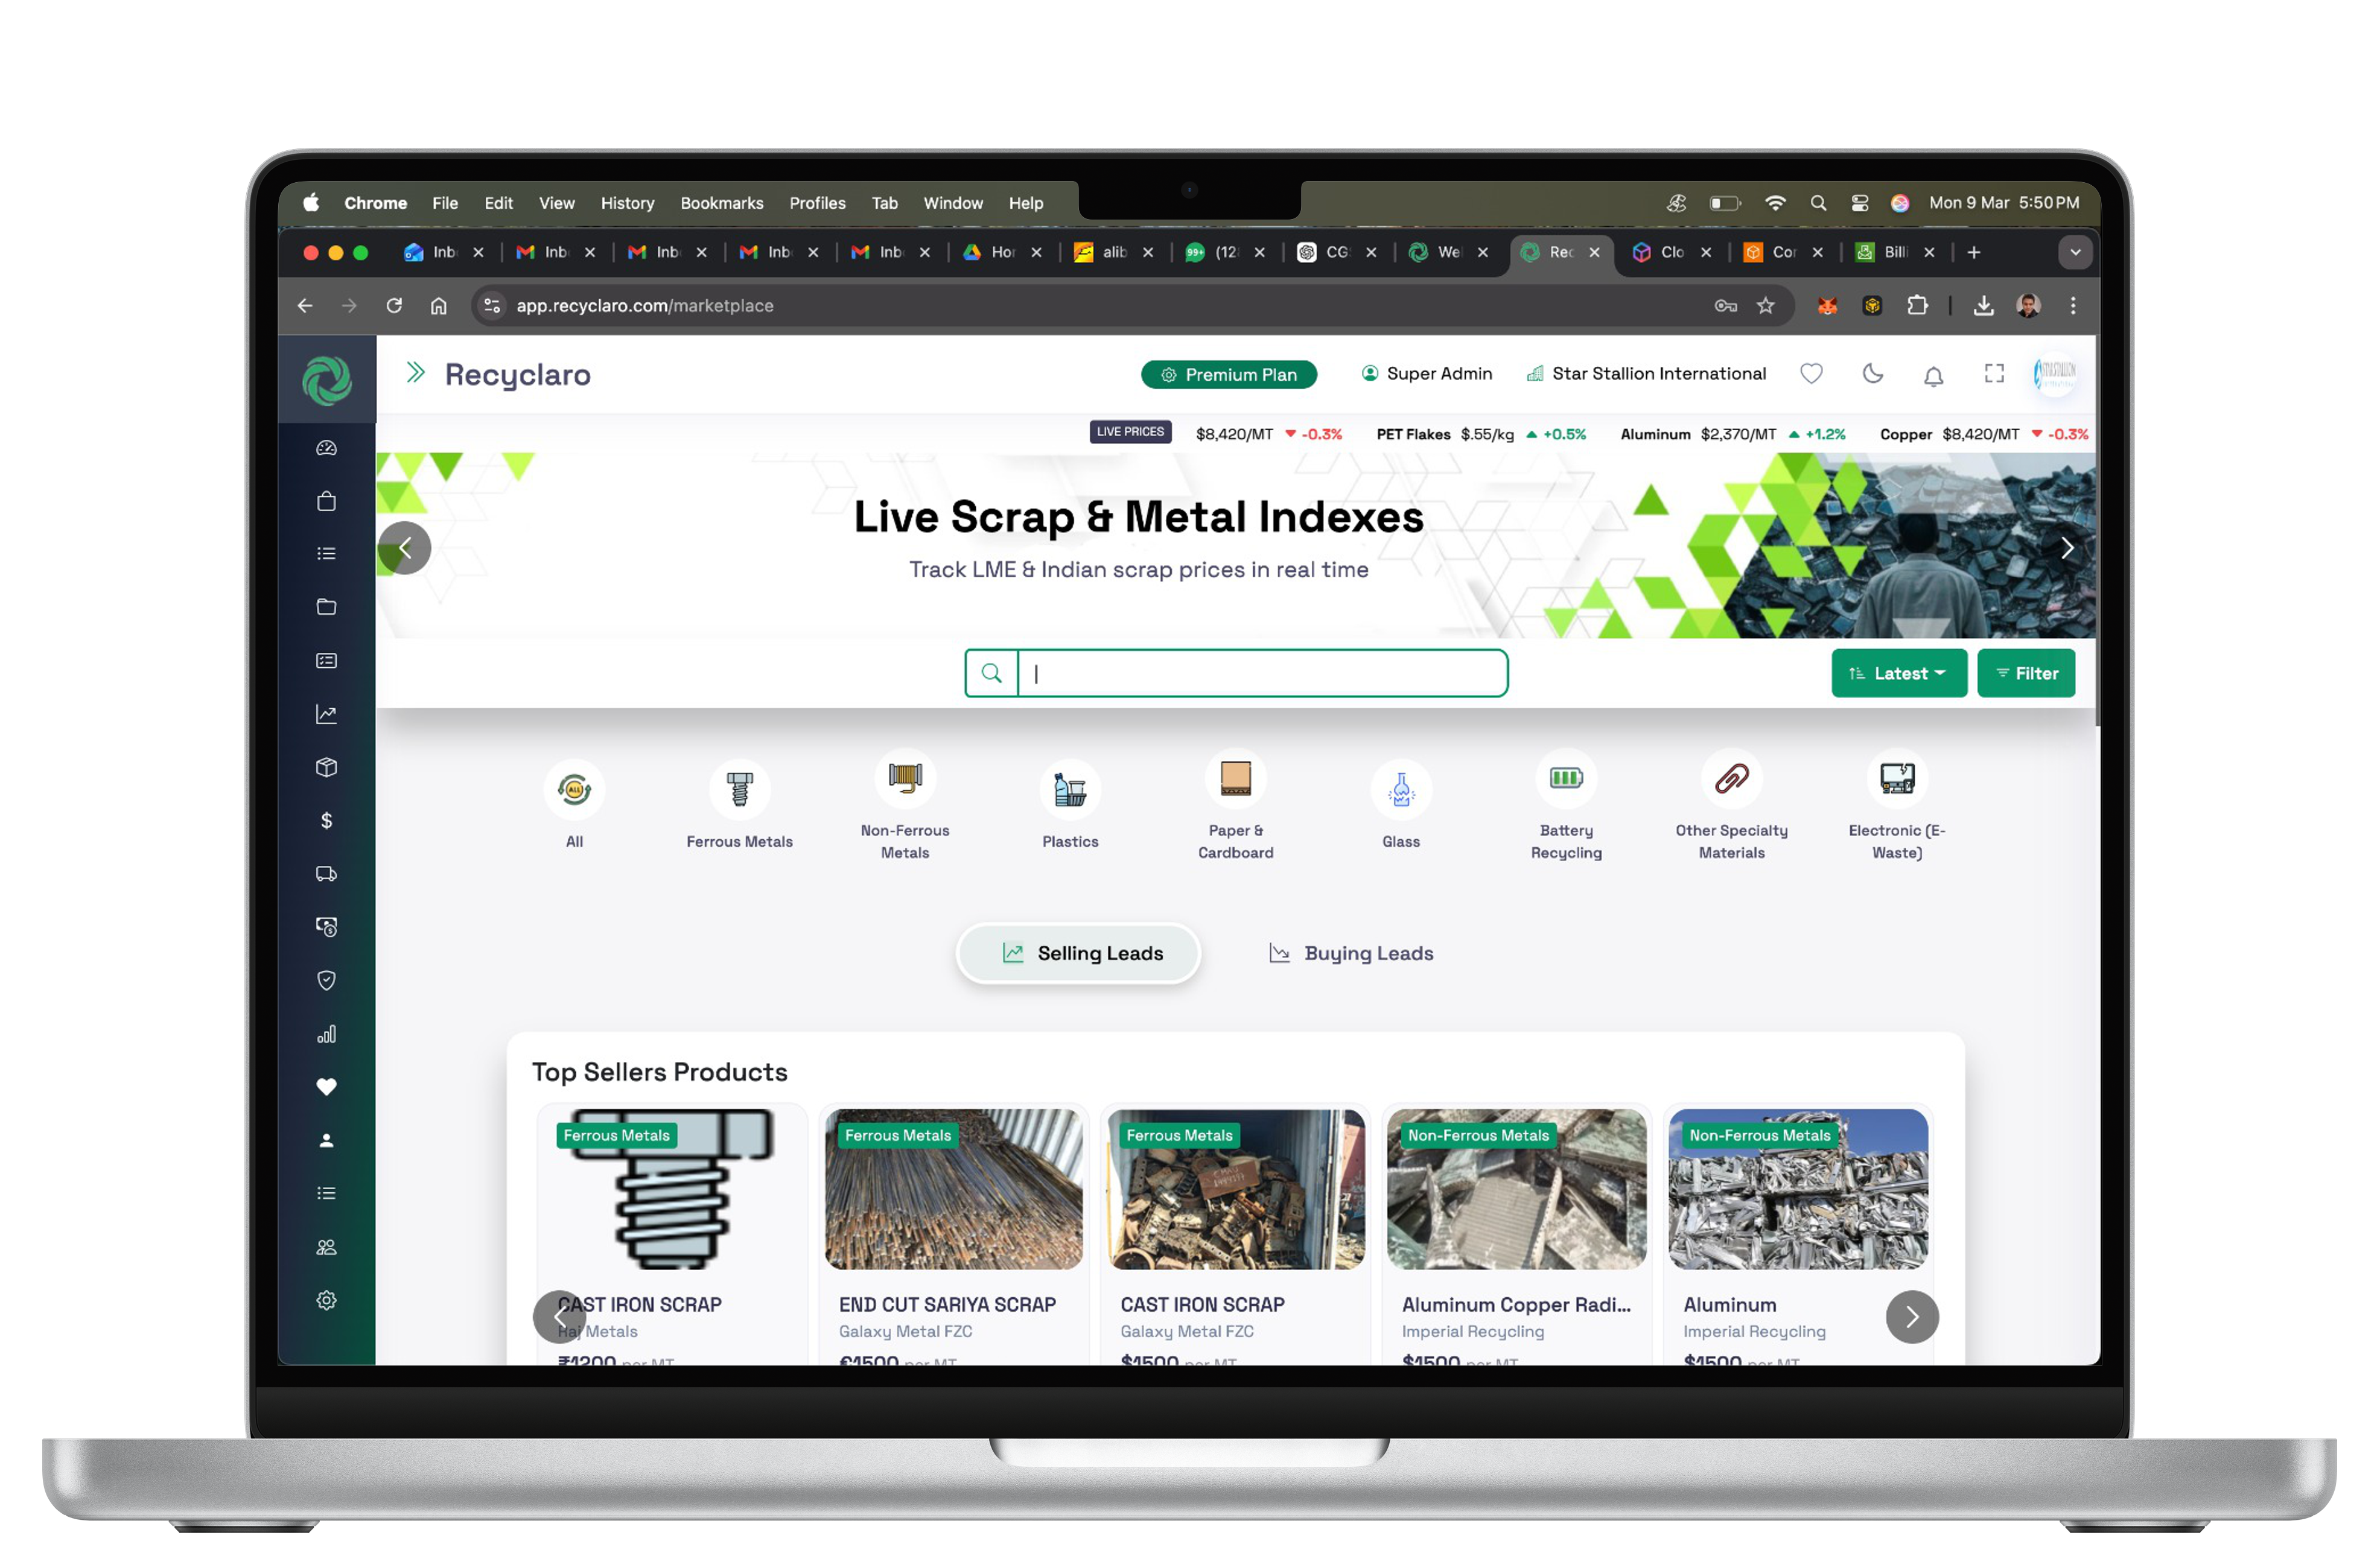Select the Ferrous Metals category icon

click(740, 787)
